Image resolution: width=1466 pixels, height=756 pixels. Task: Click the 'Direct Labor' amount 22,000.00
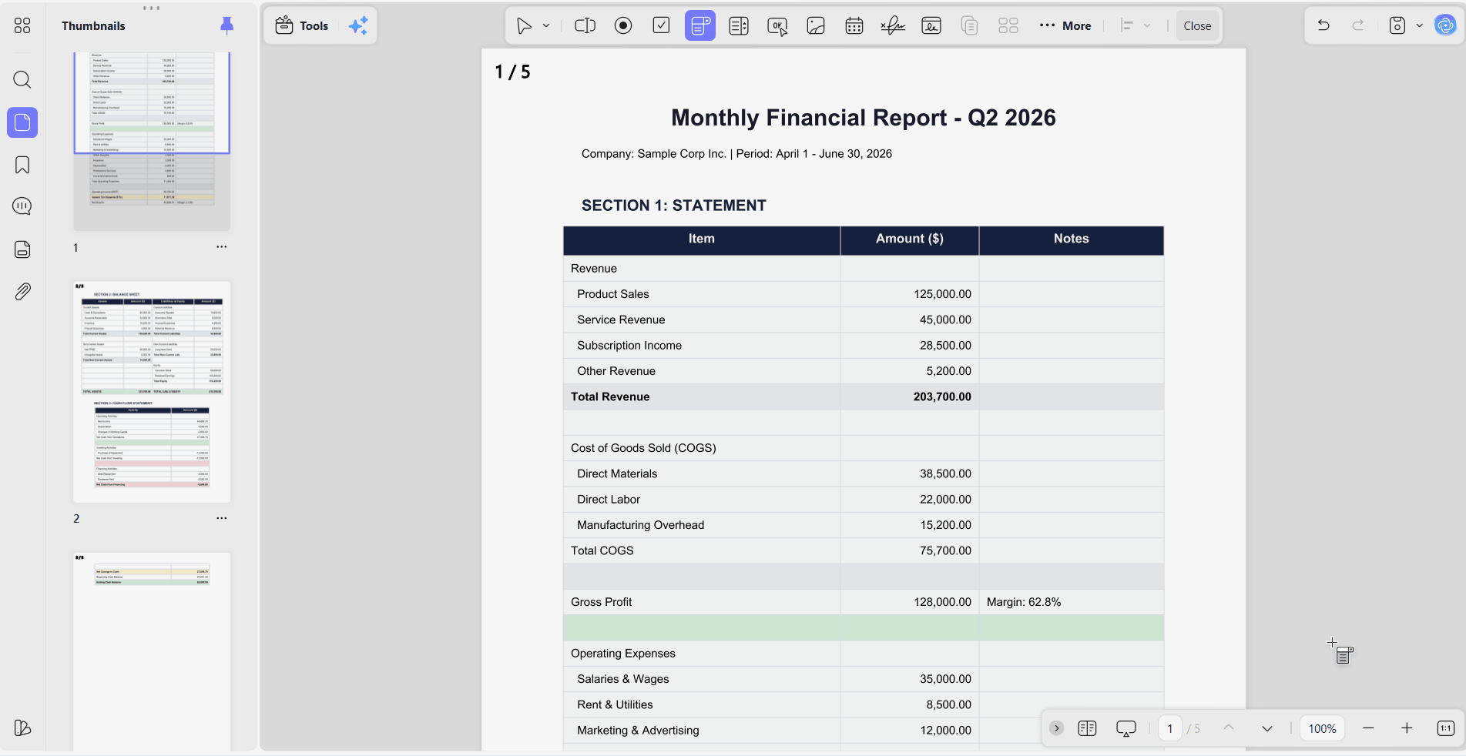pos(945,500)
